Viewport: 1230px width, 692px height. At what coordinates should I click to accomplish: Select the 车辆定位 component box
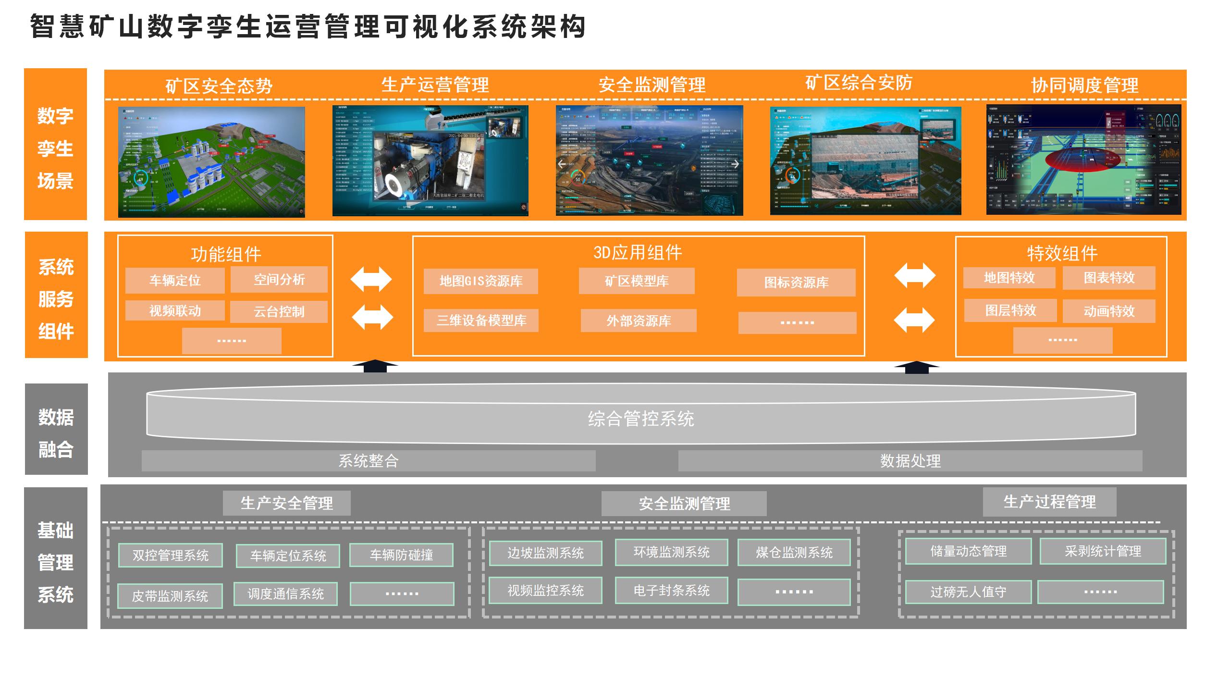click(175, 281)
